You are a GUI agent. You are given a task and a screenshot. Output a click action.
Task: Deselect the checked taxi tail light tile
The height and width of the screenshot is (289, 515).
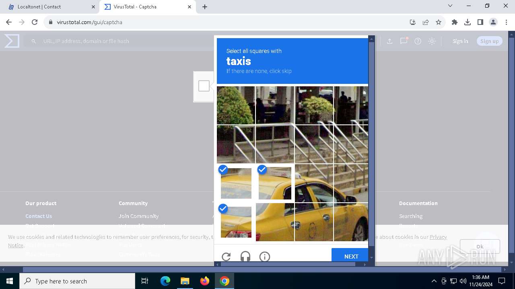coord(236,222)
